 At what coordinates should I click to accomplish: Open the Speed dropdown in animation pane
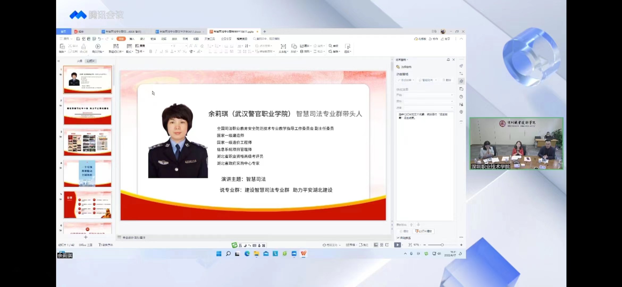click(428, 108)
